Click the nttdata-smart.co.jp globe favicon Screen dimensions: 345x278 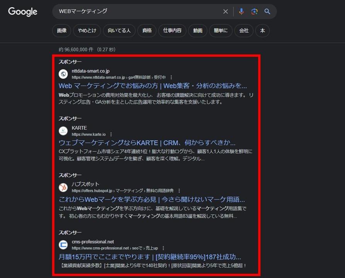click(63, 74)
